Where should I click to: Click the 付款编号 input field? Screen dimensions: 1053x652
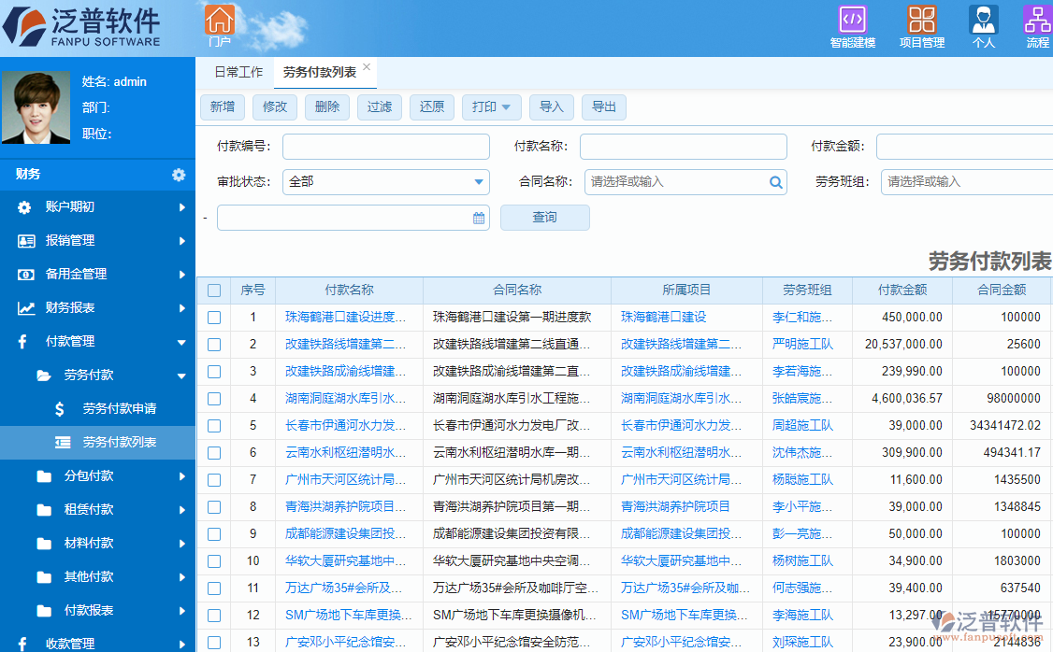386,146
